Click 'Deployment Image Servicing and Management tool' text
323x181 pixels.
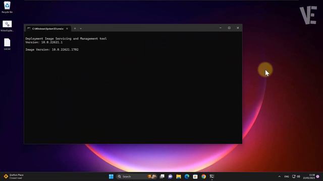point(66,39)
